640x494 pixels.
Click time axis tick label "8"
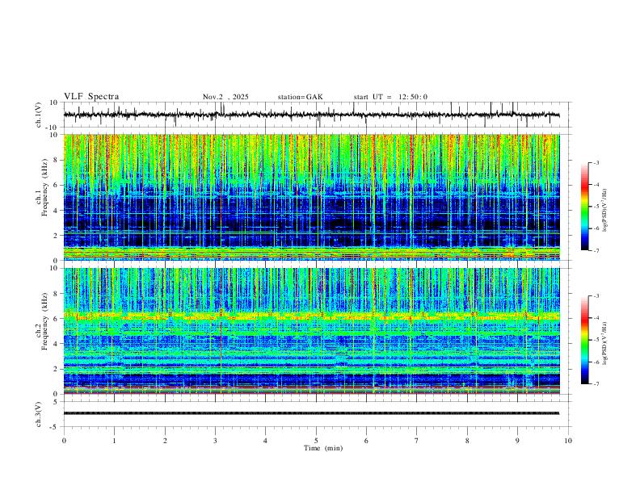click(x=467, y=441)
